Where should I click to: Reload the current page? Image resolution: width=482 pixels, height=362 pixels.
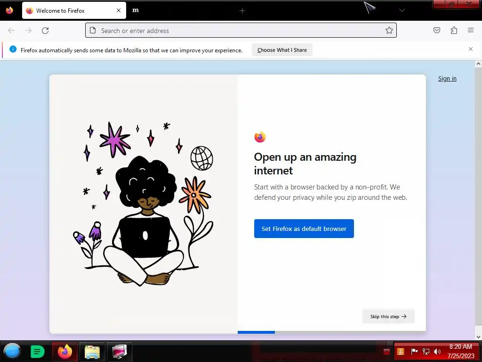[x=45, y=31]
